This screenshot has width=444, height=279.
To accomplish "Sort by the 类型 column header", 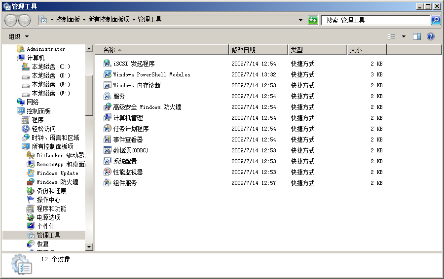I will click(x=297, y=50).
